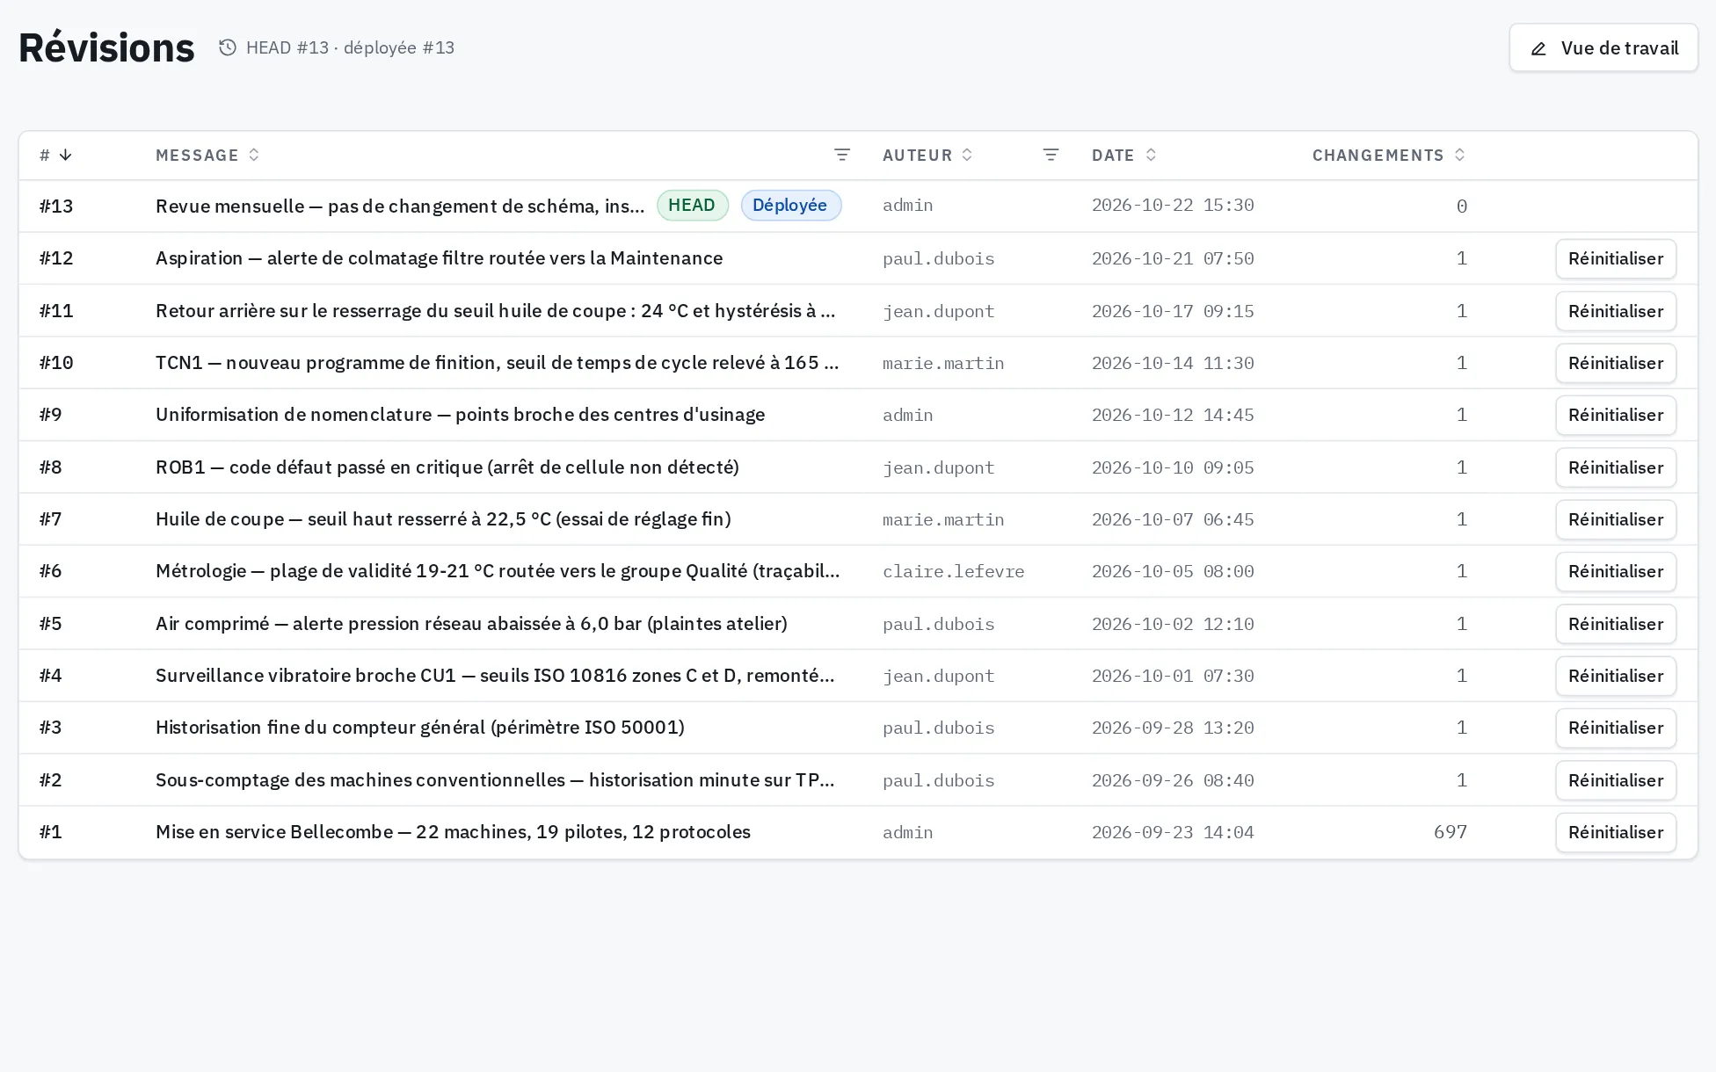Viewport: 1716px width, 1072px height.
Task: Open Vue de travail button
Action: click(1603, 47)
